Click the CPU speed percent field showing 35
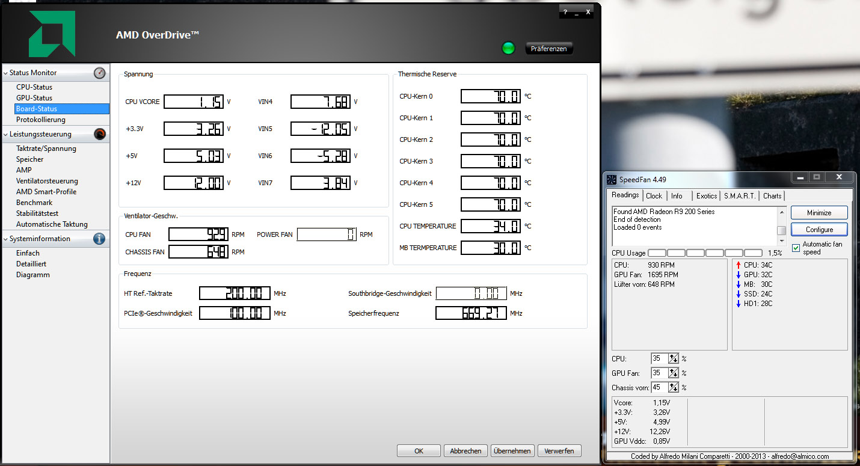The width and height of the screenshot is (860, 466). [x=660, y=358]
